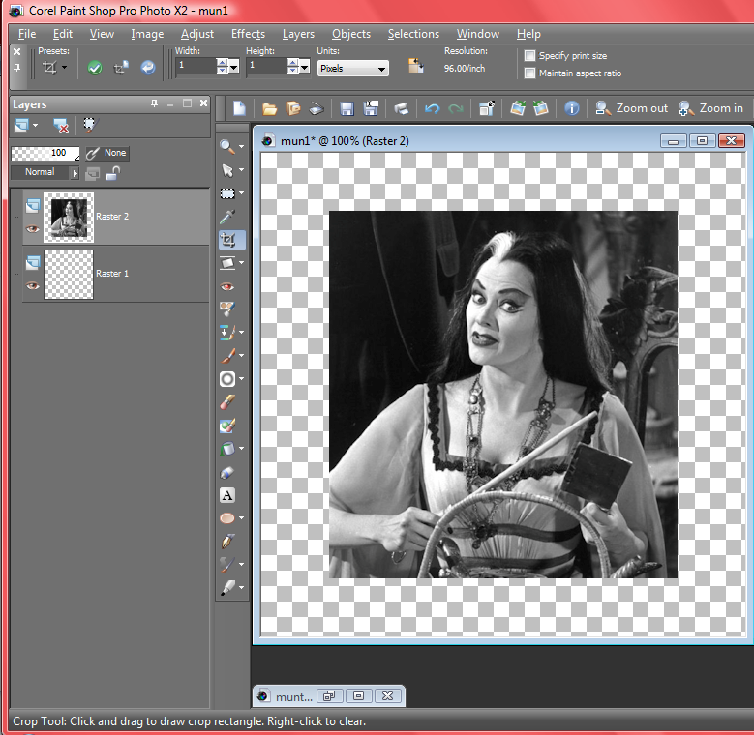Expand the Zoom tool flyout arrow
The height and width of the screenshot is (735, 754).
tap(241, 147)
